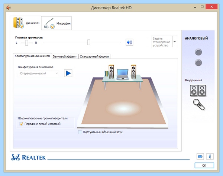Click the АНАЛОГОВЫЙ panel heading

pyautogui.click(x=196, y=38)
